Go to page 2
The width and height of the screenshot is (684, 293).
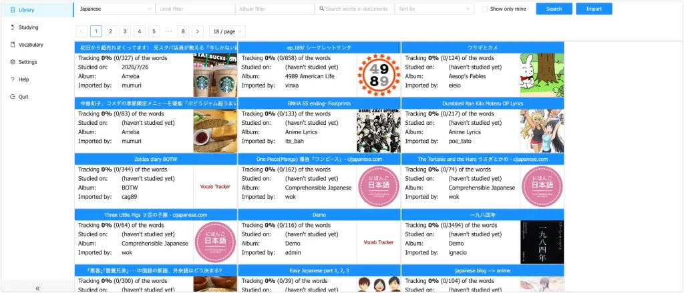point(110,31)
